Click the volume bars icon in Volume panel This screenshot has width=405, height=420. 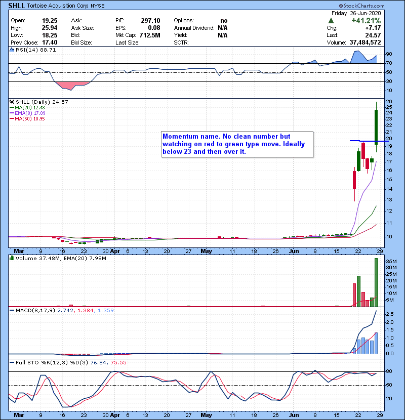click(x=12, y=258)
